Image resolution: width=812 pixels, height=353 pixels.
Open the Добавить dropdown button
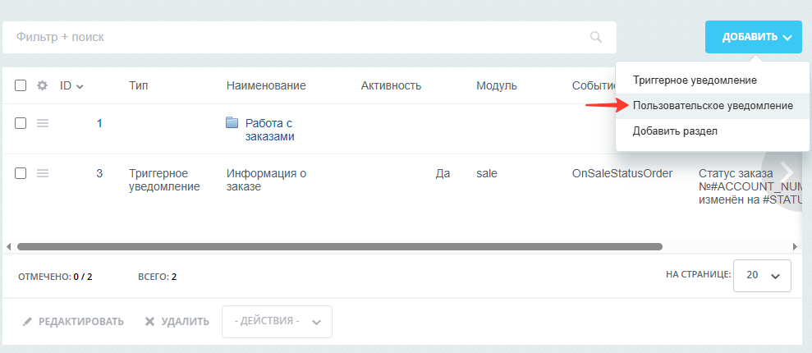754,37
